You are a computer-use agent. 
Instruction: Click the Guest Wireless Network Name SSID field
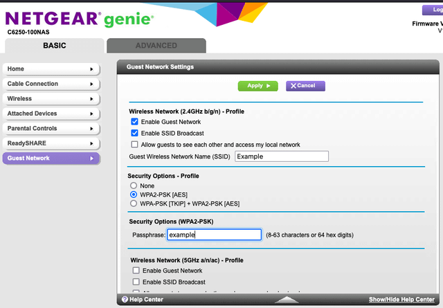pyautogui.click(x=282, y=156)
